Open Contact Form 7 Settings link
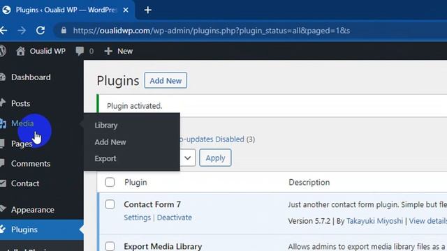This screenshot has width=447, height=251. point(137,218)
